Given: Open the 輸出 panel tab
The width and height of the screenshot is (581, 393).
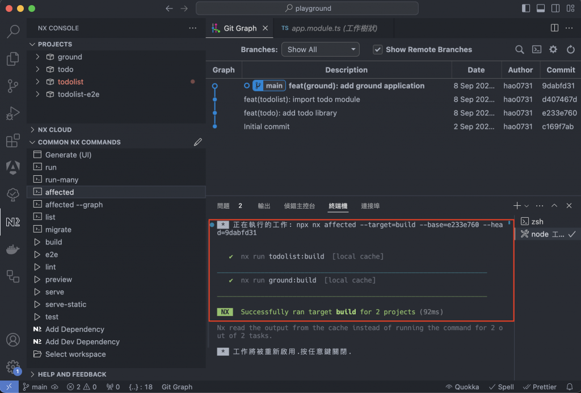Looking at the screenshot, I should (x=264, y=206).
